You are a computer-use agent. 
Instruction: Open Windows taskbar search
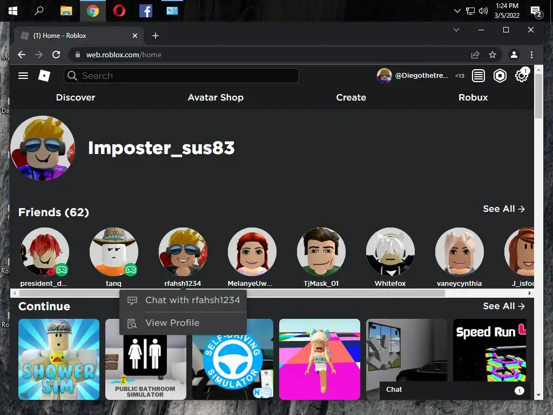[39, 11]
